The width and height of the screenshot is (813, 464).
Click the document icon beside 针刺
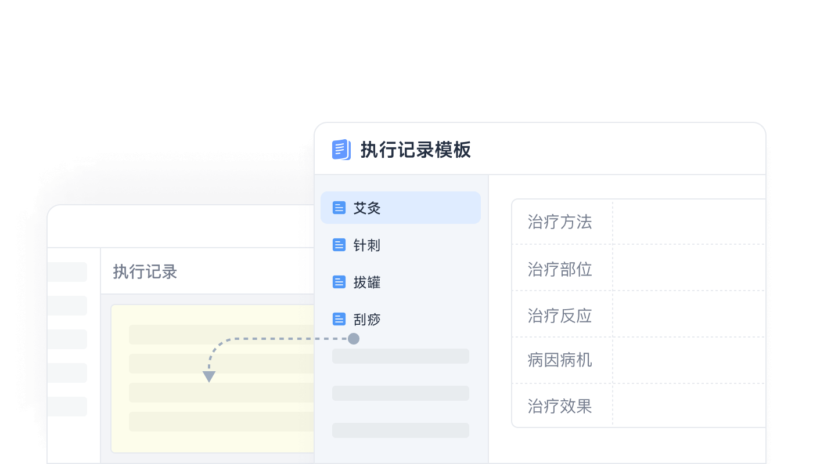coord(339,245)
